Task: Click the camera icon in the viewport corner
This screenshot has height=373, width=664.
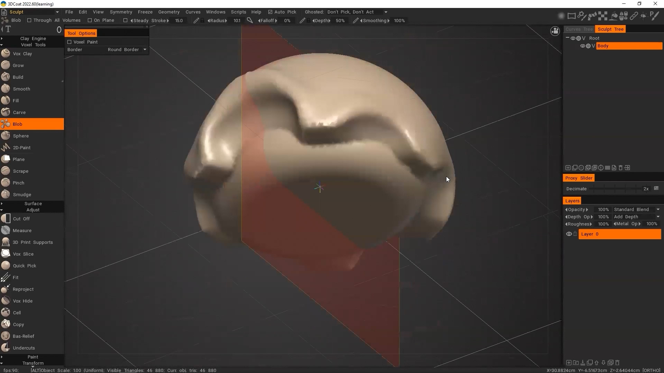Action: click(555, 31)
